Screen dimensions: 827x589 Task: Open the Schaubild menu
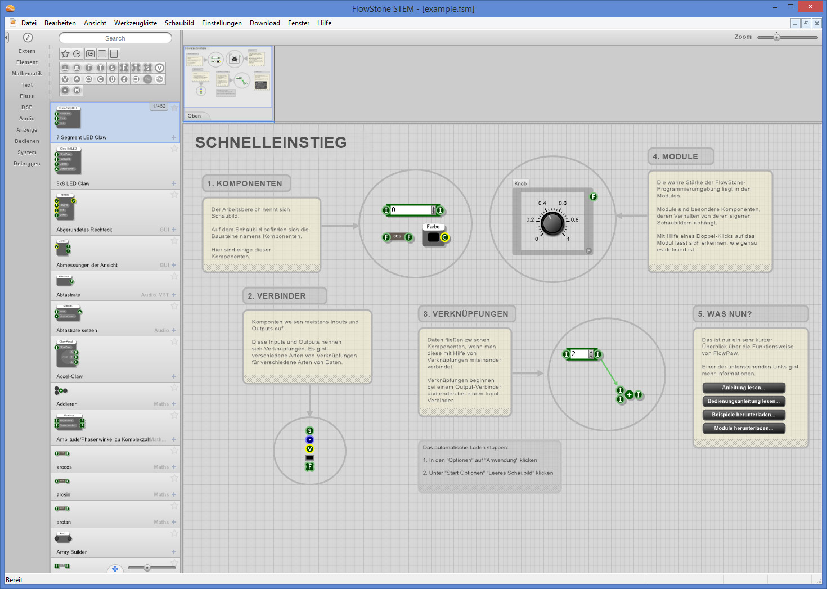coord(179,23)
